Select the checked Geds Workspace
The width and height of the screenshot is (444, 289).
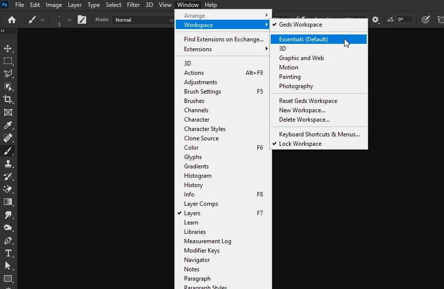coord(319,25)
